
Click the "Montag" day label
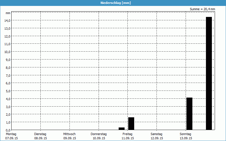(11, 134)
